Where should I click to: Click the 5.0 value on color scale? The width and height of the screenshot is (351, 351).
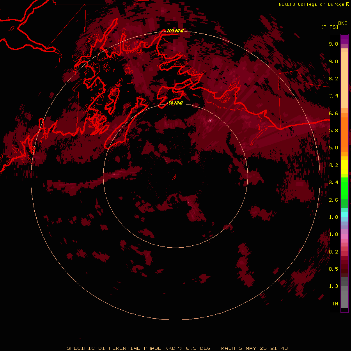(333, 148)
